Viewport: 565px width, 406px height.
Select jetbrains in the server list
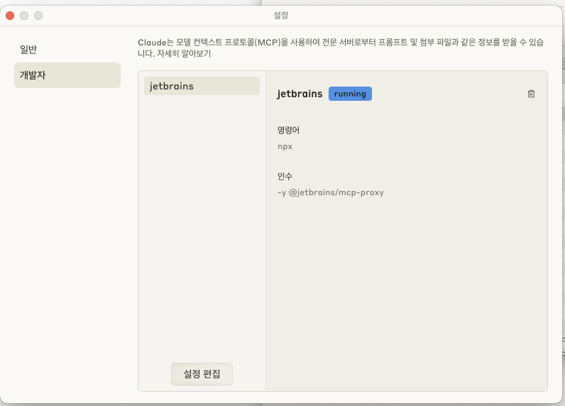coord(202,86)
